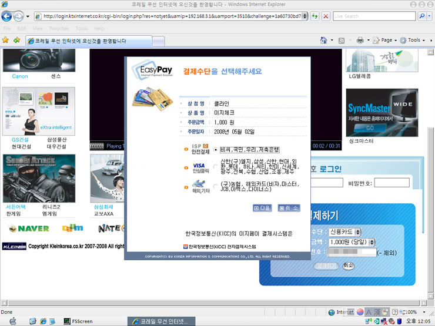Click the NAVER logo

pyautogui.click(x=29, y=228)
